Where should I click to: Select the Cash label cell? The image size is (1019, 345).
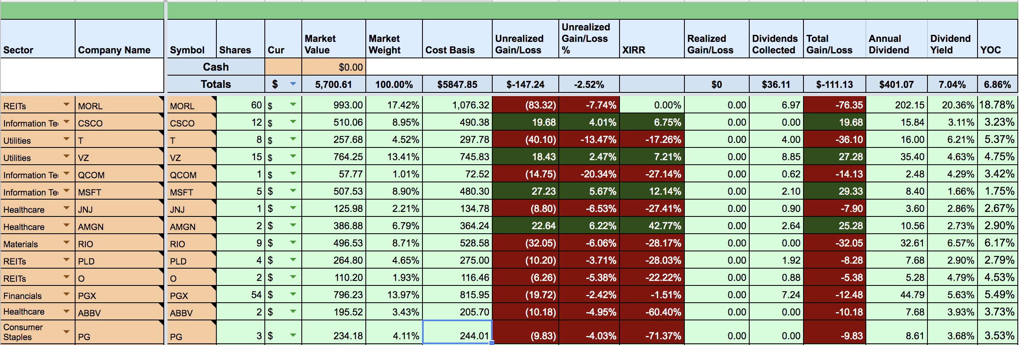click(216, 67)
